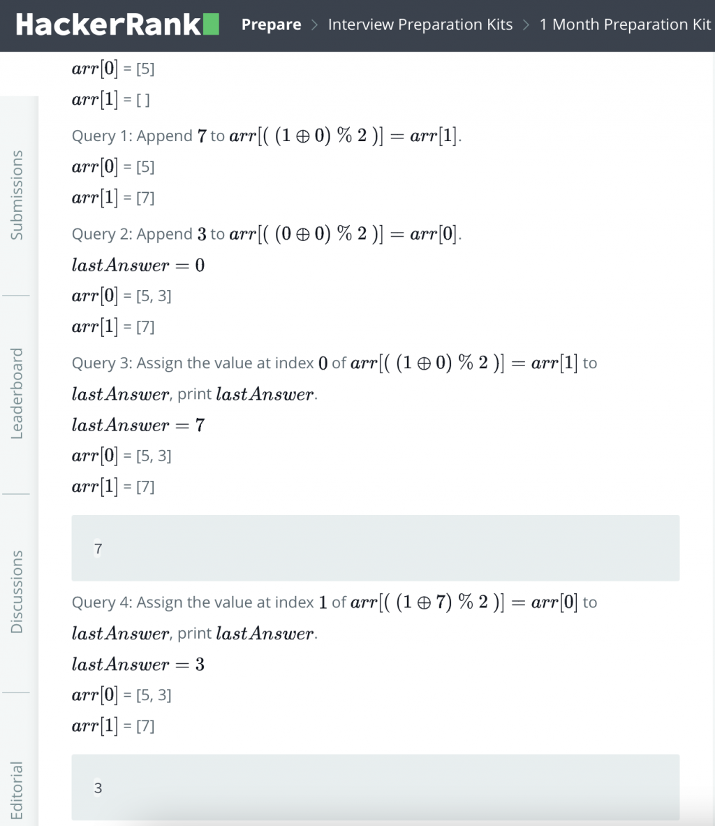Click the HackerRank logo
The image size is (715, 826).
[117, 24]
